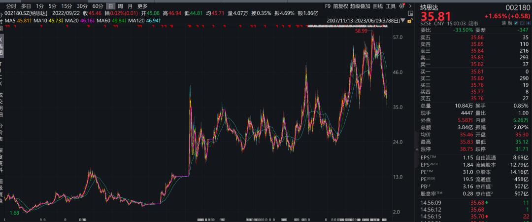Click the blue pencil note icon
Image resolution: width=532 pixels, height=222 pixels.
click(516, 23)
